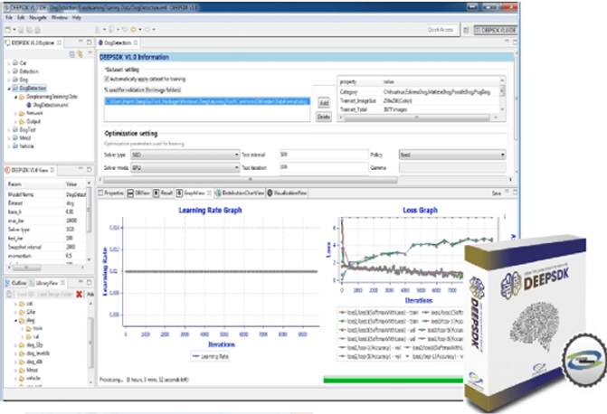The width and height of the screenshot is (607, 414).
Task: Open the Solver type dropdown
Action: pyautogui.click(x=185, y=155)
